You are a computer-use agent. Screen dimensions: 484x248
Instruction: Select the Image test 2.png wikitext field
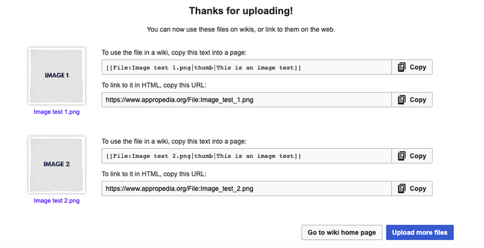pos(247,156)
